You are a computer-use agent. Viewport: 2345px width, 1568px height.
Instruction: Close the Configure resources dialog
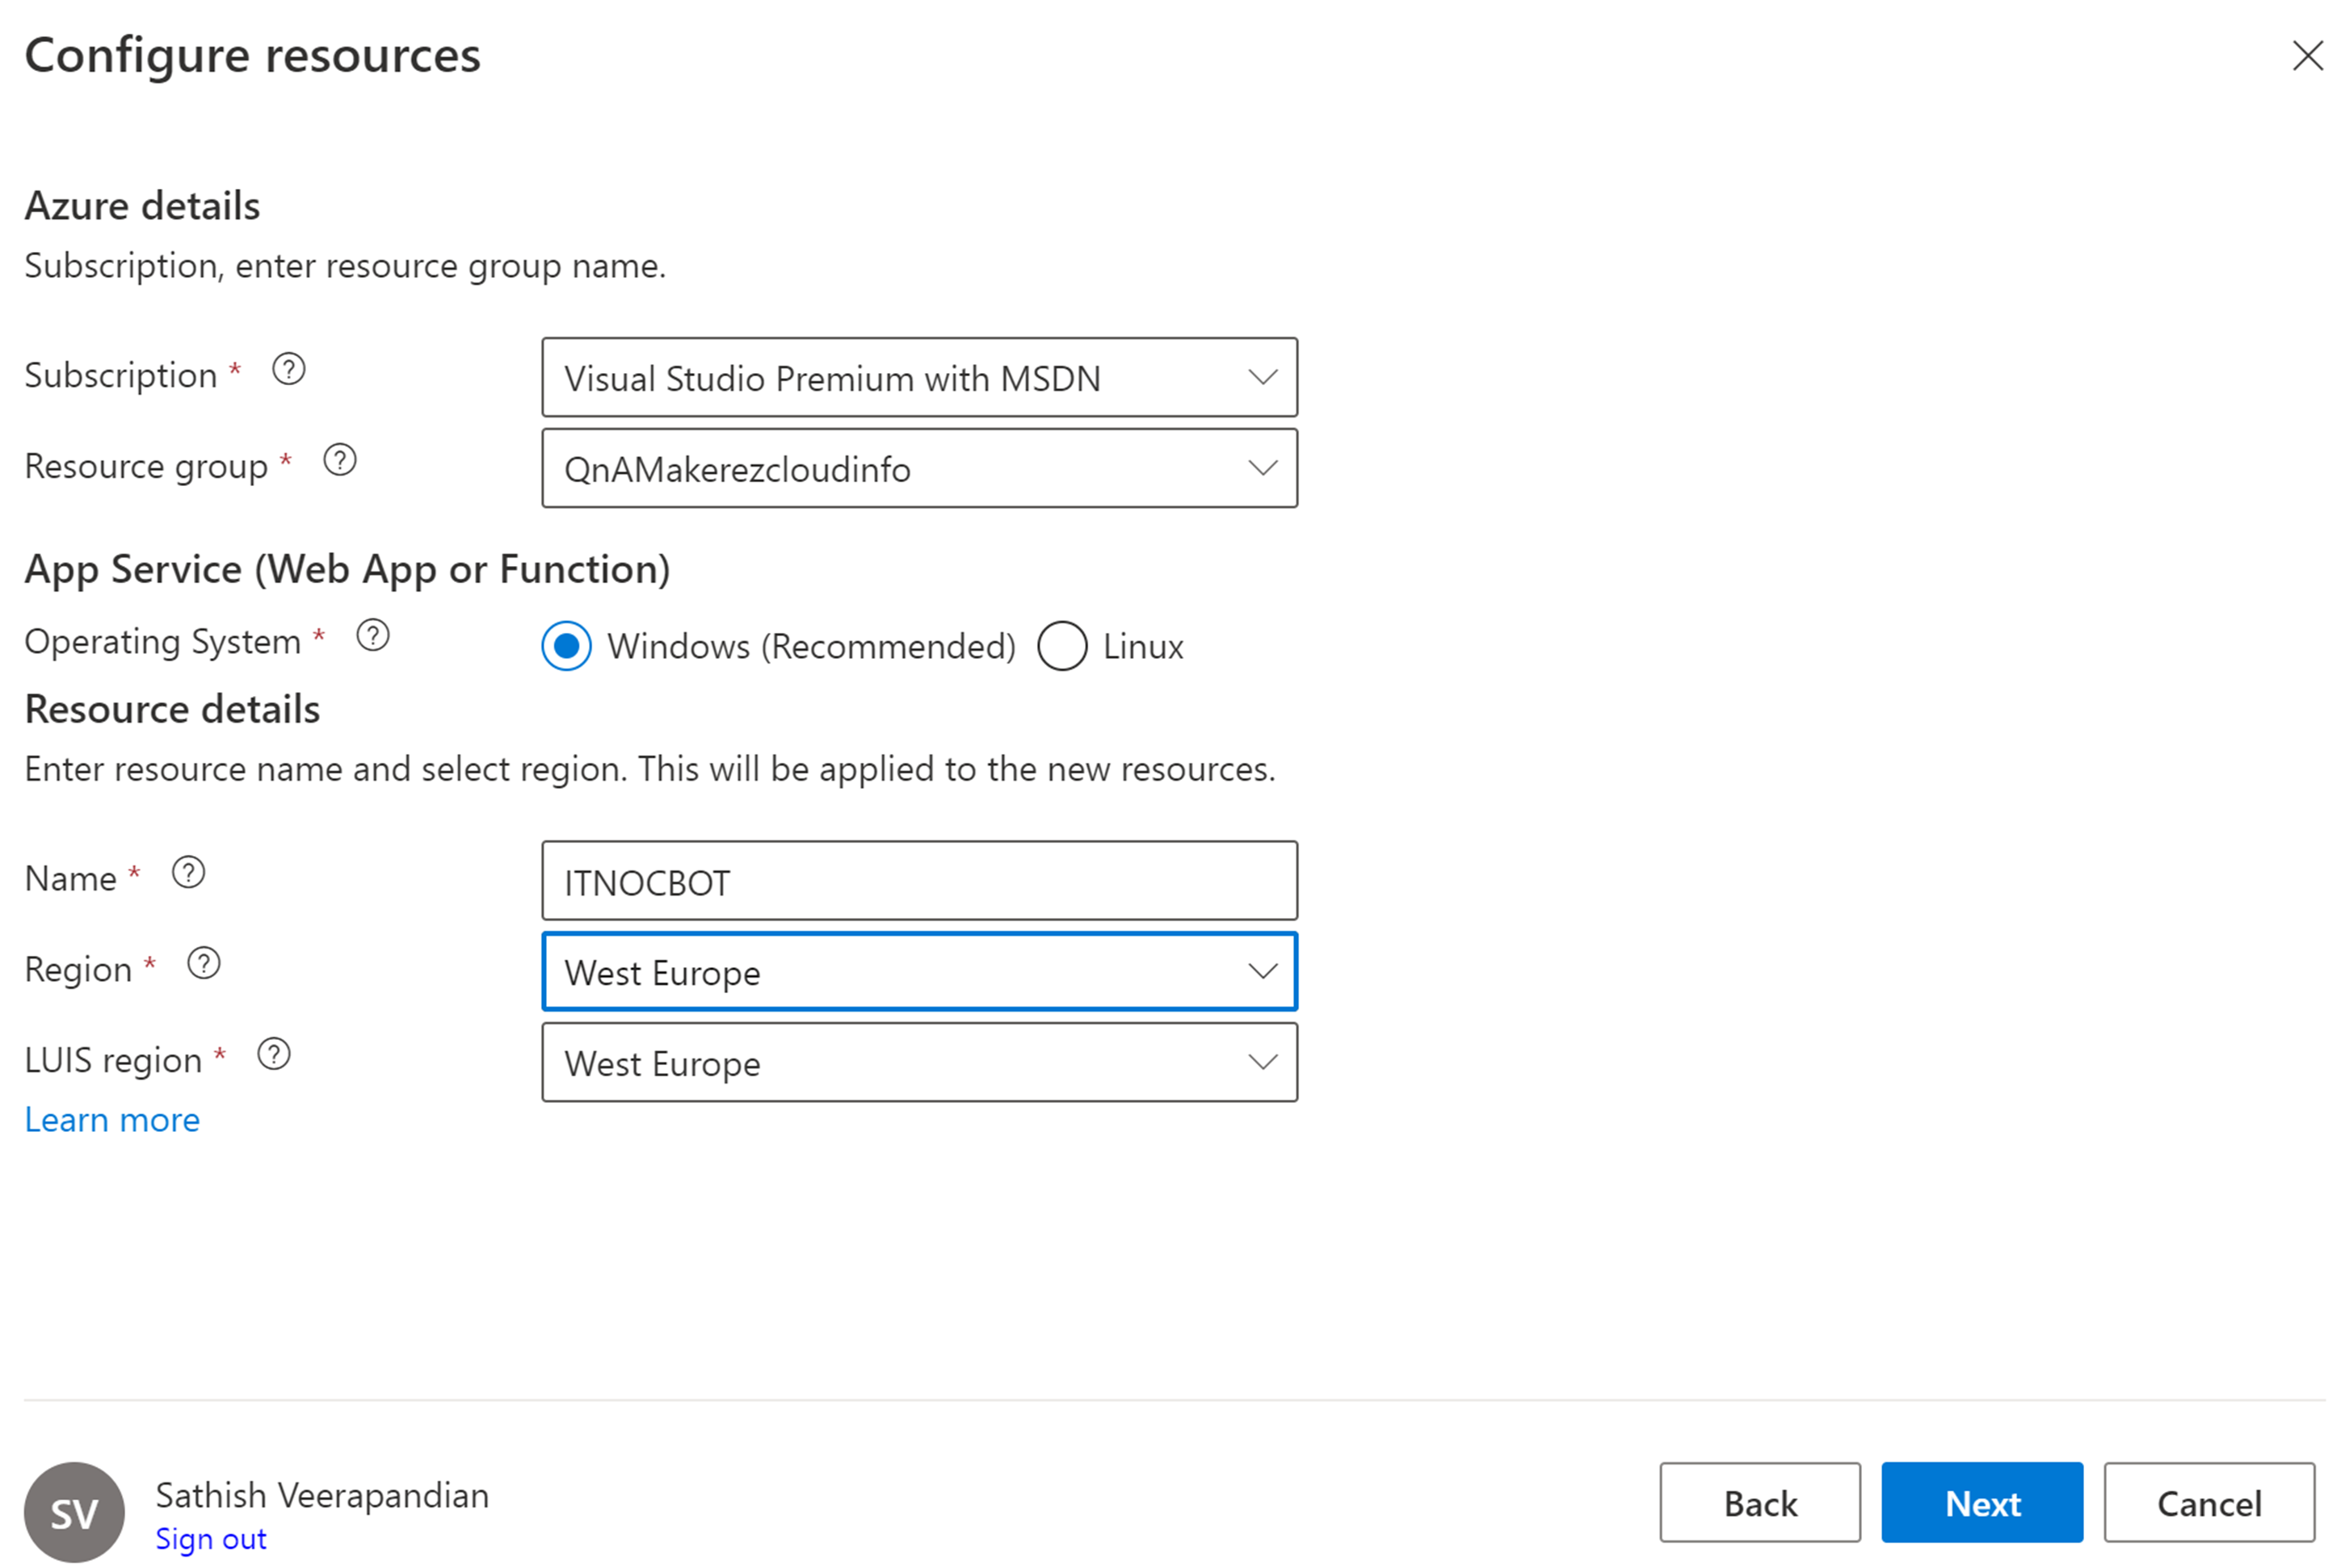pyautogui.click(x=2307, y=56)
